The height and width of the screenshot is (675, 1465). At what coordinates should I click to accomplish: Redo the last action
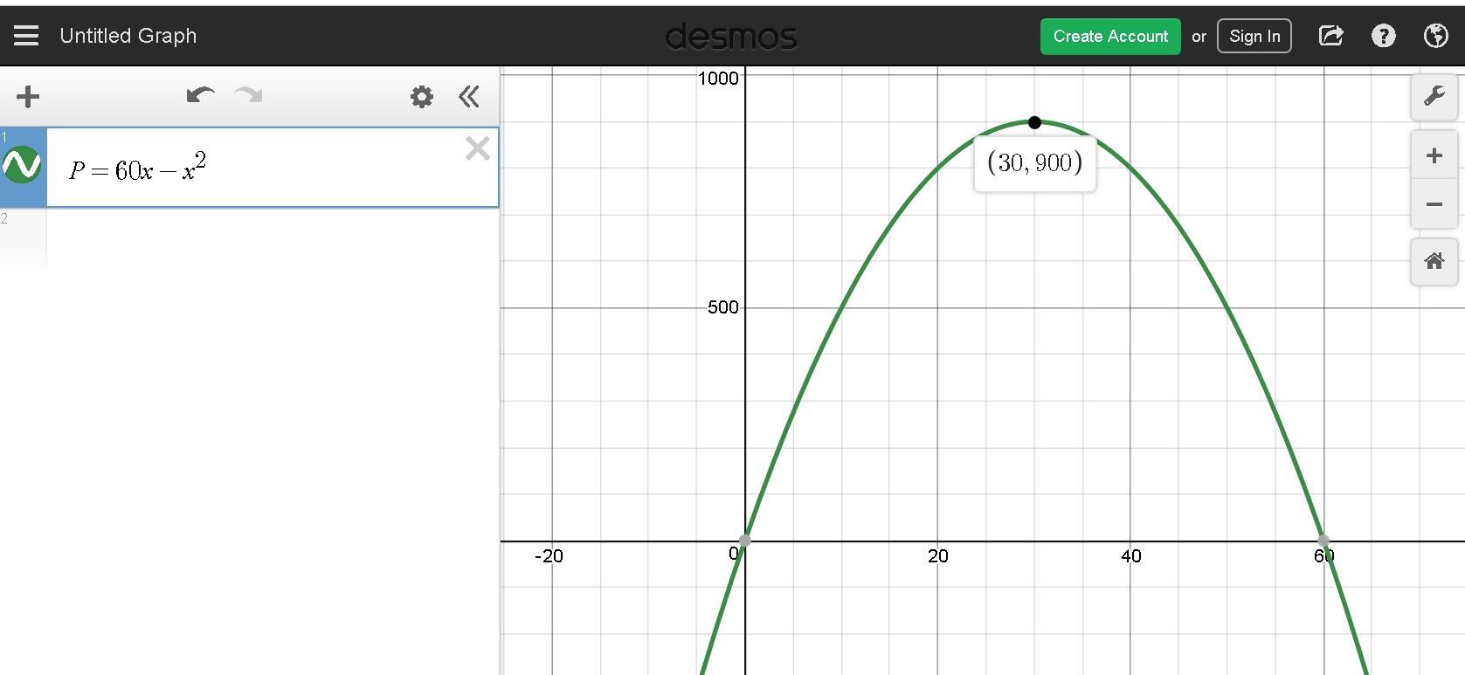coord(249,95)
